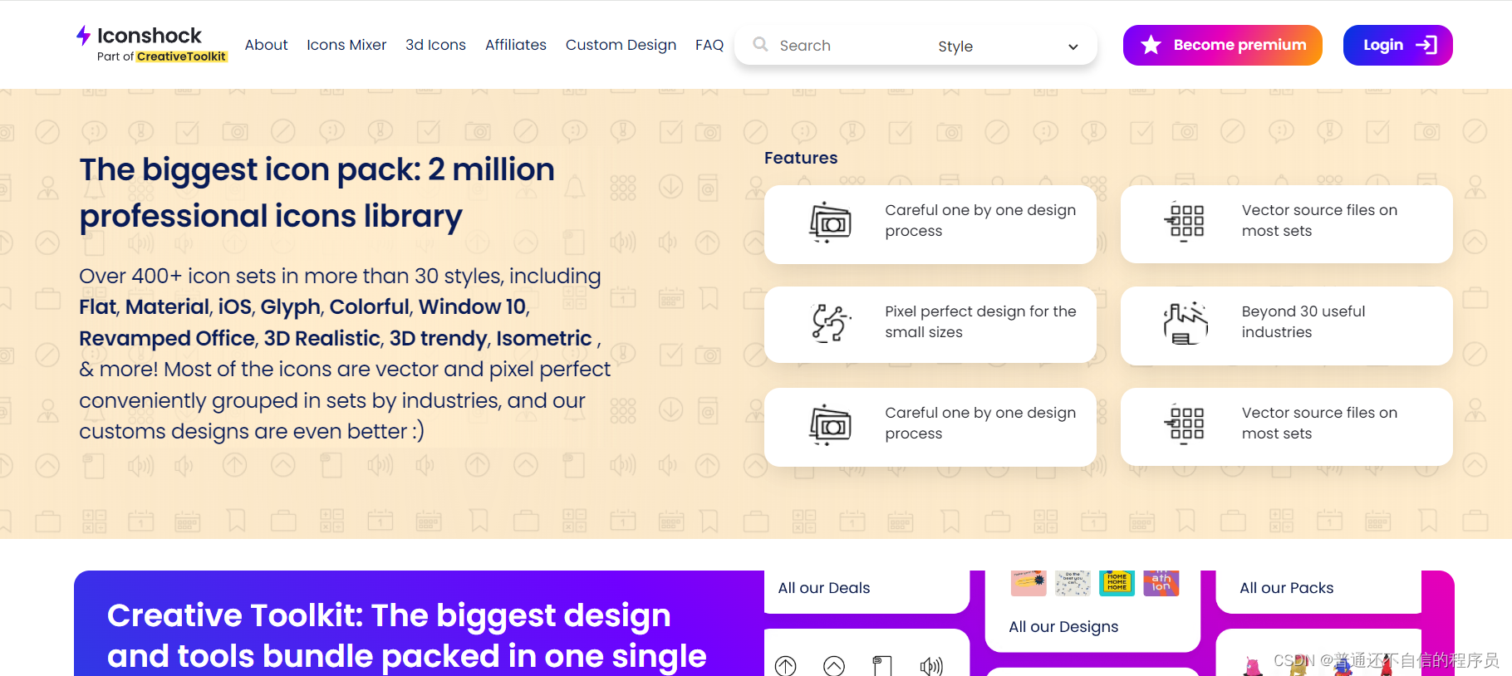
Task: Click the Creative Toolkit banner headline
Action: (407, 635)
